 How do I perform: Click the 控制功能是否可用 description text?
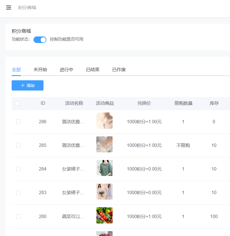click(67, 39)
